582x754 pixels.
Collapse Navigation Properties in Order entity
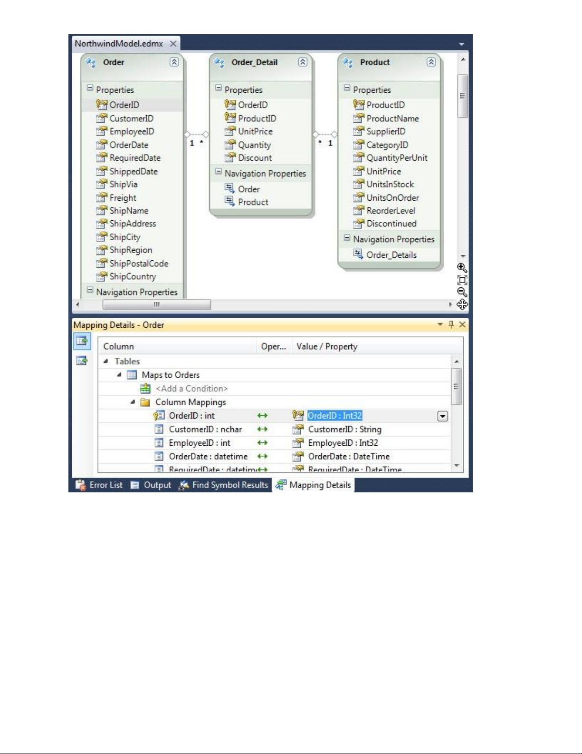click(90, 290)
